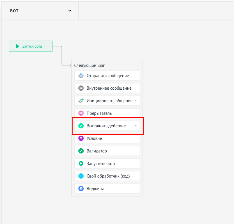
Task: Click the purple funnel Условие icon
Action: tap(81, 138)
